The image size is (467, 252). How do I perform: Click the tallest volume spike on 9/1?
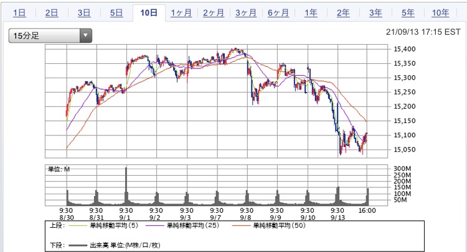[x=126, y=186]
